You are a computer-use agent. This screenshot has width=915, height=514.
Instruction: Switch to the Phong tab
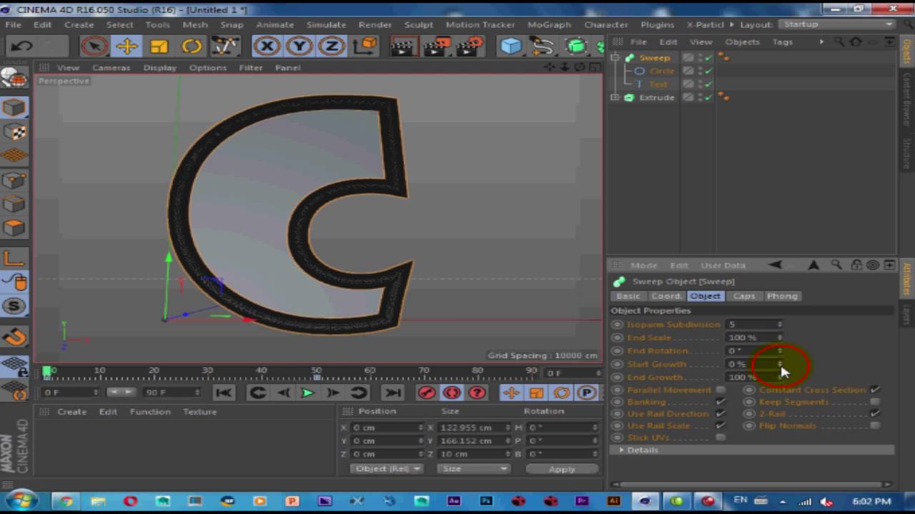pyautogui.click(x=781, y=296)
